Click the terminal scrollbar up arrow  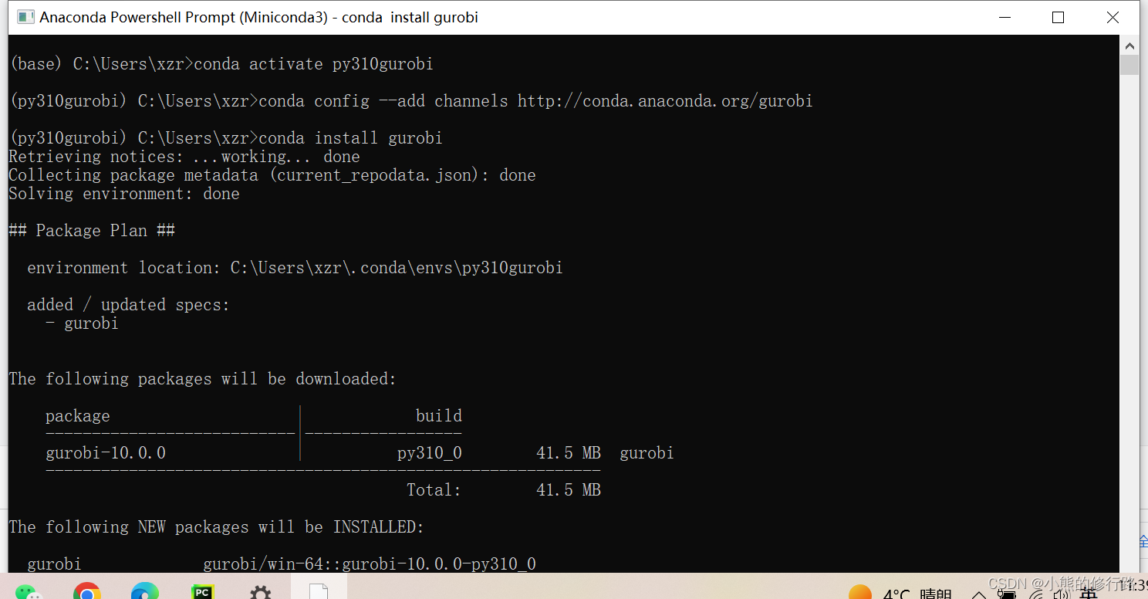(x=1129, y=45)
